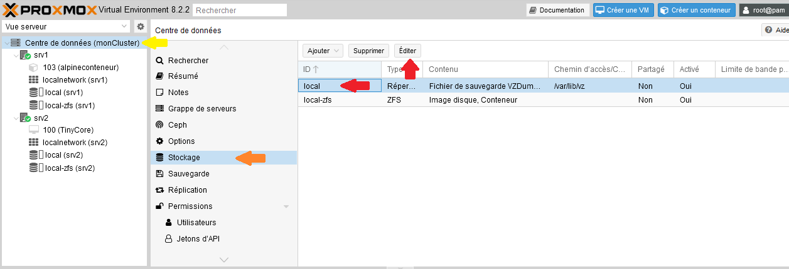Open the Ceph panel
This screenshot has width=789, height=269.
point(177,125)
